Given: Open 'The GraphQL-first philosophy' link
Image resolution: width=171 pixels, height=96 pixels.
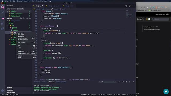Looking at the screenshot, I should point(152,30).
